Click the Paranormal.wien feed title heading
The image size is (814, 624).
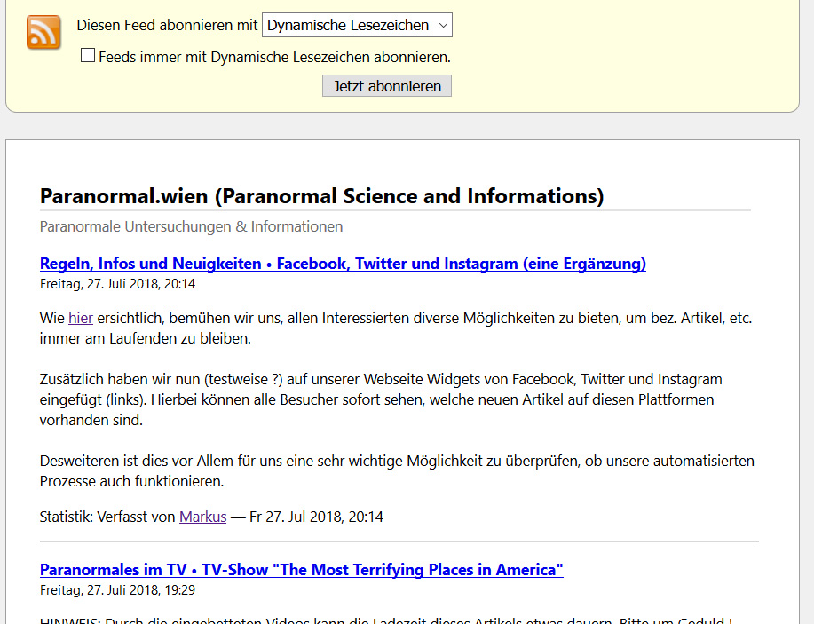coord(321,195)
